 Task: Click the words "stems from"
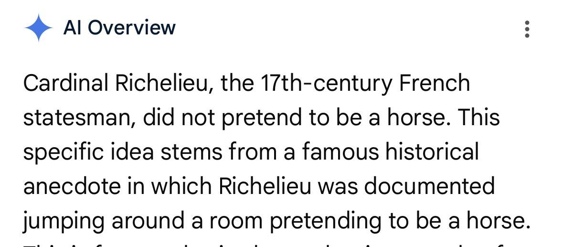[218, 152]
